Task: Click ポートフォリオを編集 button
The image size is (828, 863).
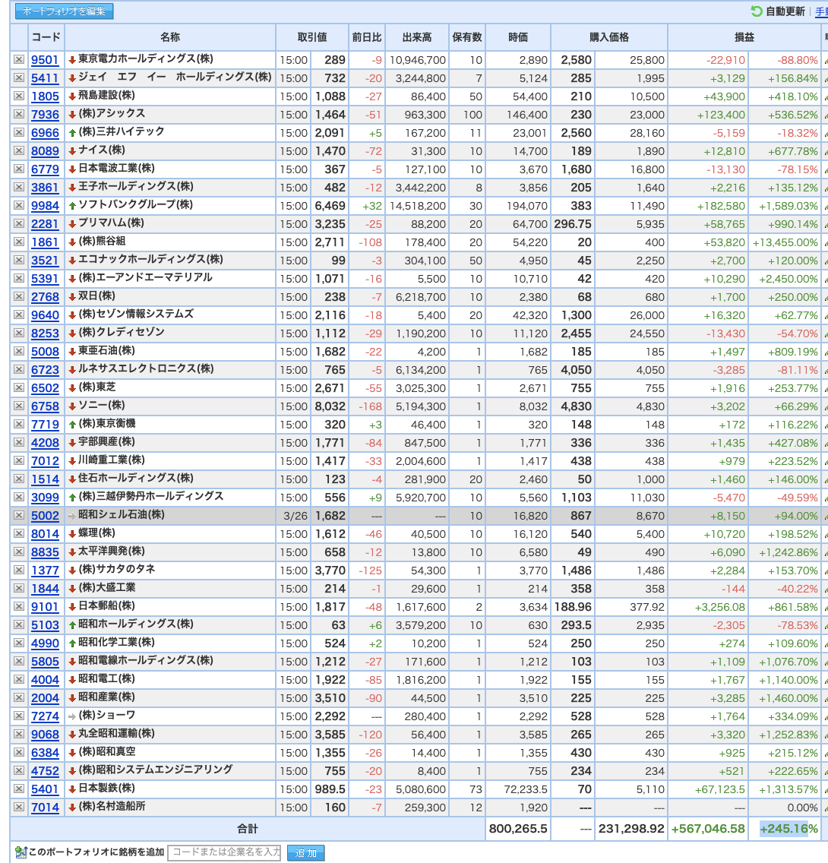Action: pyautogui.click(x=65, y=11)
